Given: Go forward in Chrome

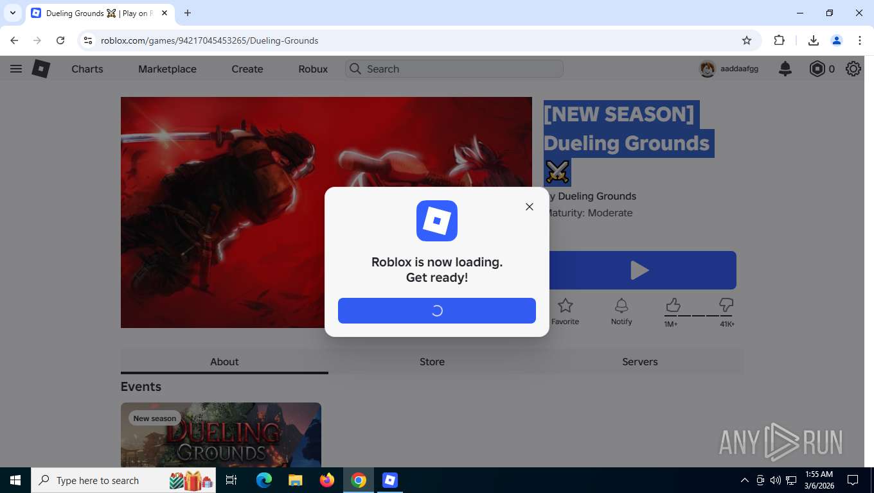Looking at the screenshot, I should click(x=37, y=40).
